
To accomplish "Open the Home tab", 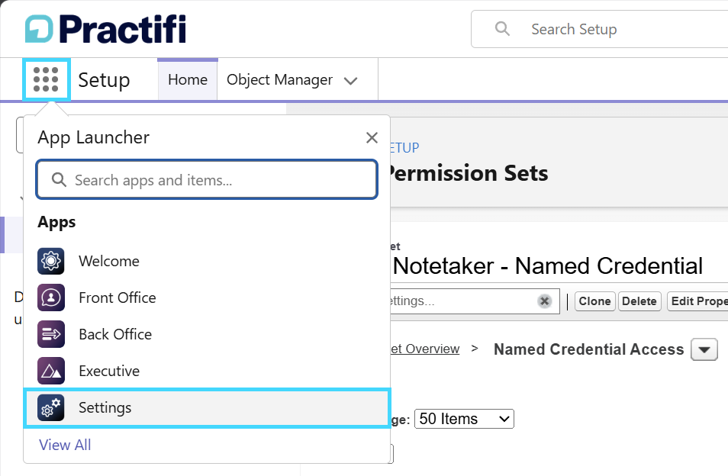I will [x=188, y=80].
